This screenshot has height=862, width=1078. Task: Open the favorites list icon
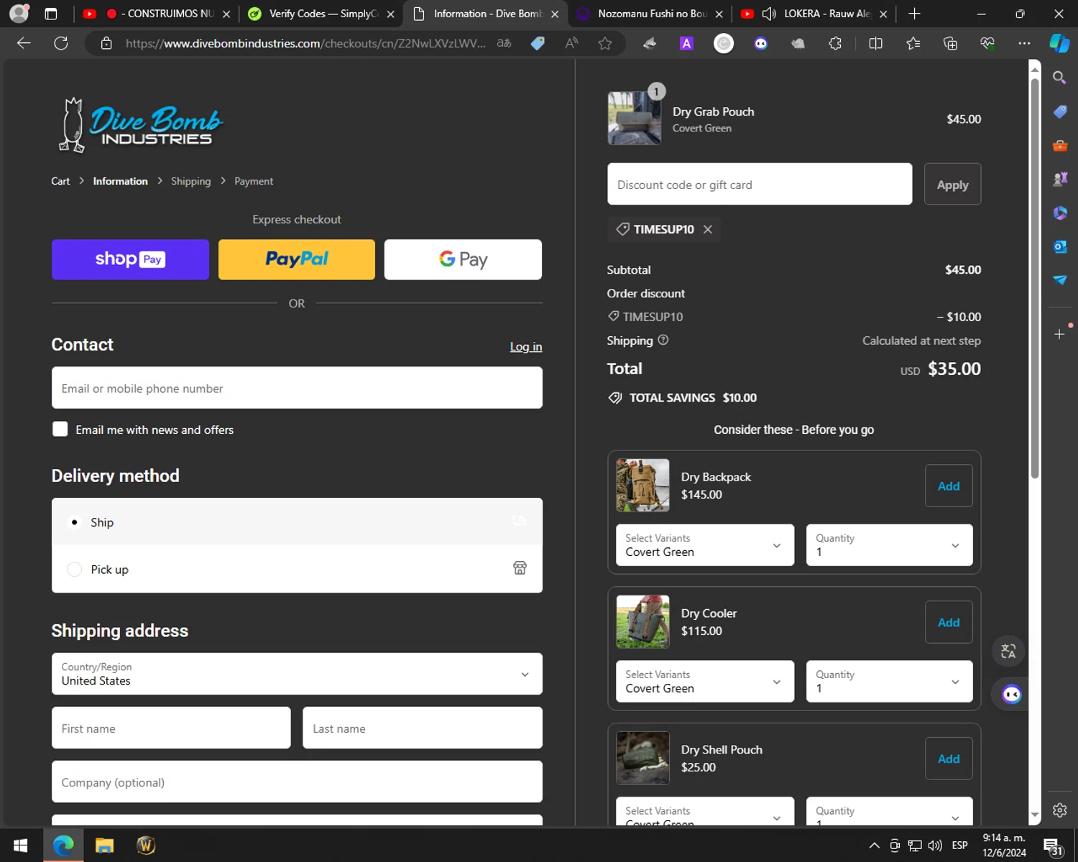point(913,43)
